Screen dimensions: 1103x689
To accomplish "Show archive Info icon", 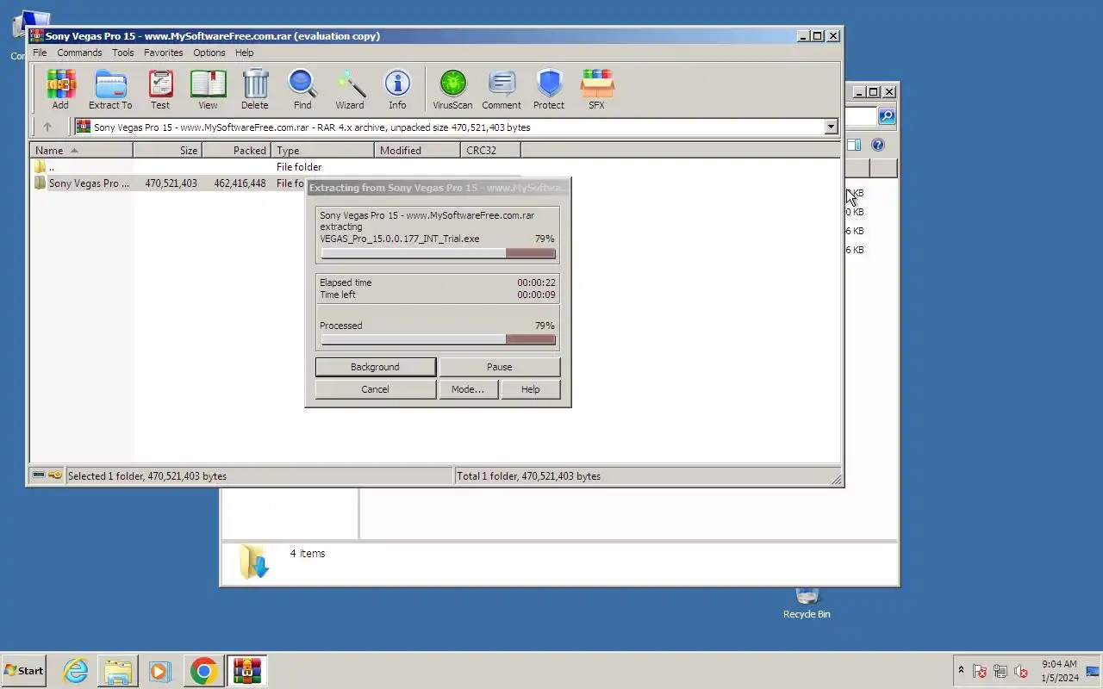I will tap(397, 90).
